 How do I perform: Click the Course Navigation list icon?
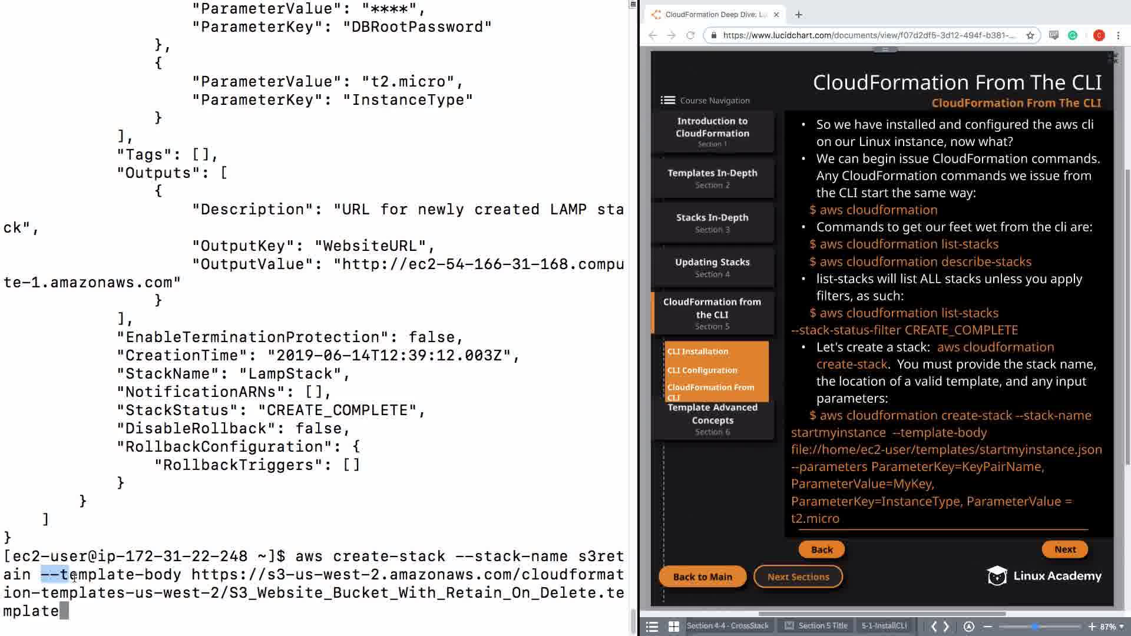667,100
